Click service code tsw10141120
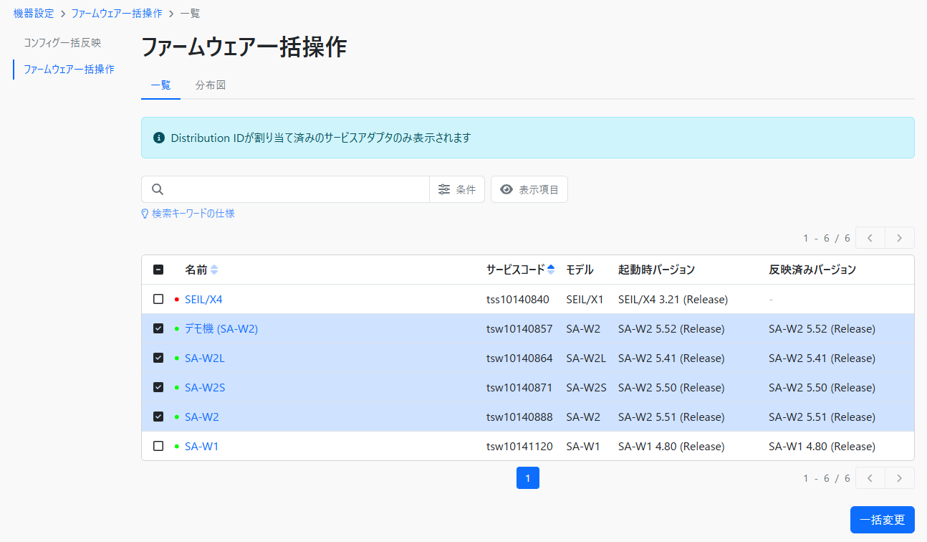Viewport: 927px width, 542px height. (x=519, y=446)
